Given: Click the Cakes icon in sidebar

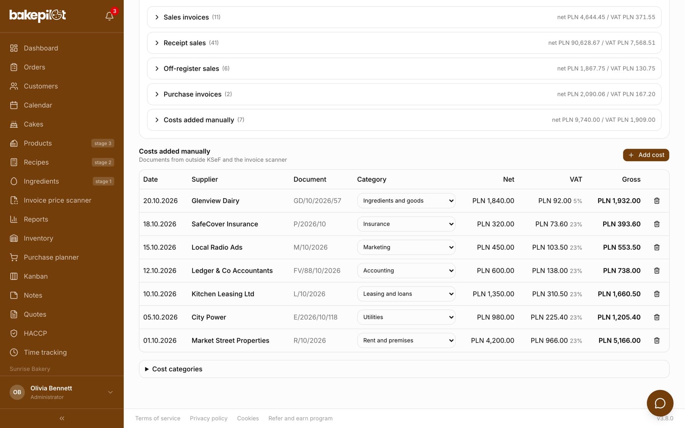Looking at the screenshot, I should (x=14, y=124).
